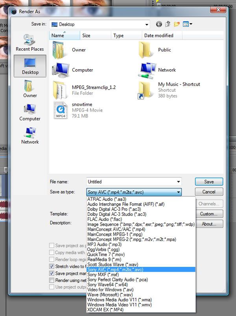Screen dimensions: 236x316
Task: Toggle Render loop region checkbox
Action: [x=52, y=259]
